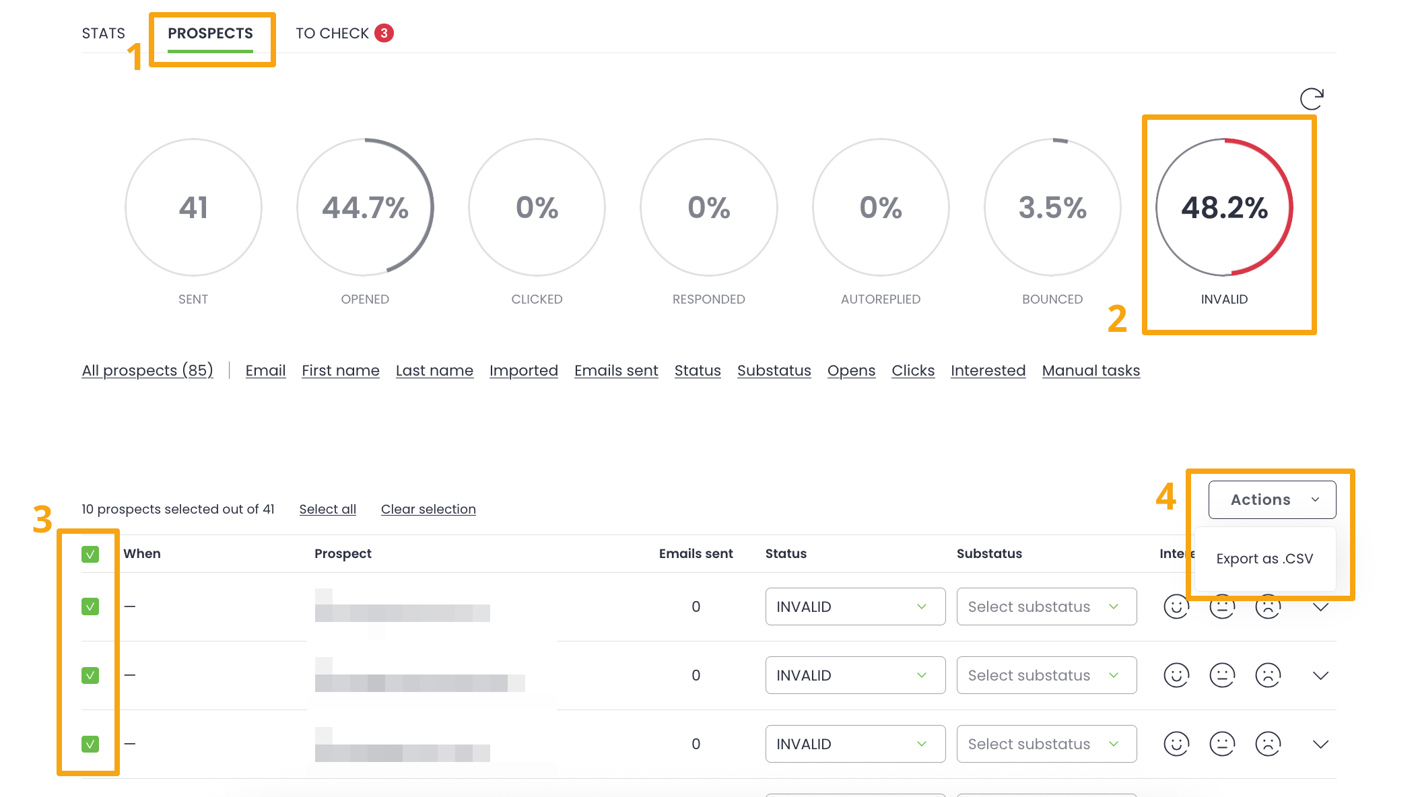Choose Export as .CSV
Image resolution: width=1418 pixels, height=797 pixels.
pos(1264,558)
